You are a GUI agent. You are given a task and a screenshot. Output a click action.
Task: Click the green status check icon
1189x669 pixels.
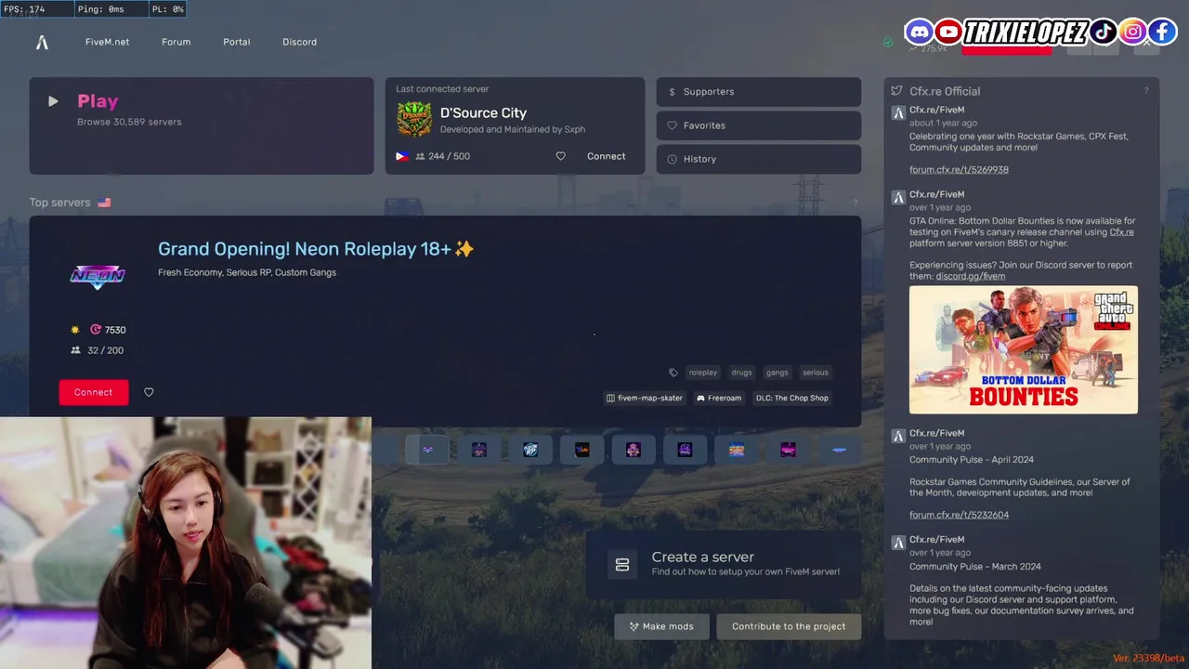point(888,42)
